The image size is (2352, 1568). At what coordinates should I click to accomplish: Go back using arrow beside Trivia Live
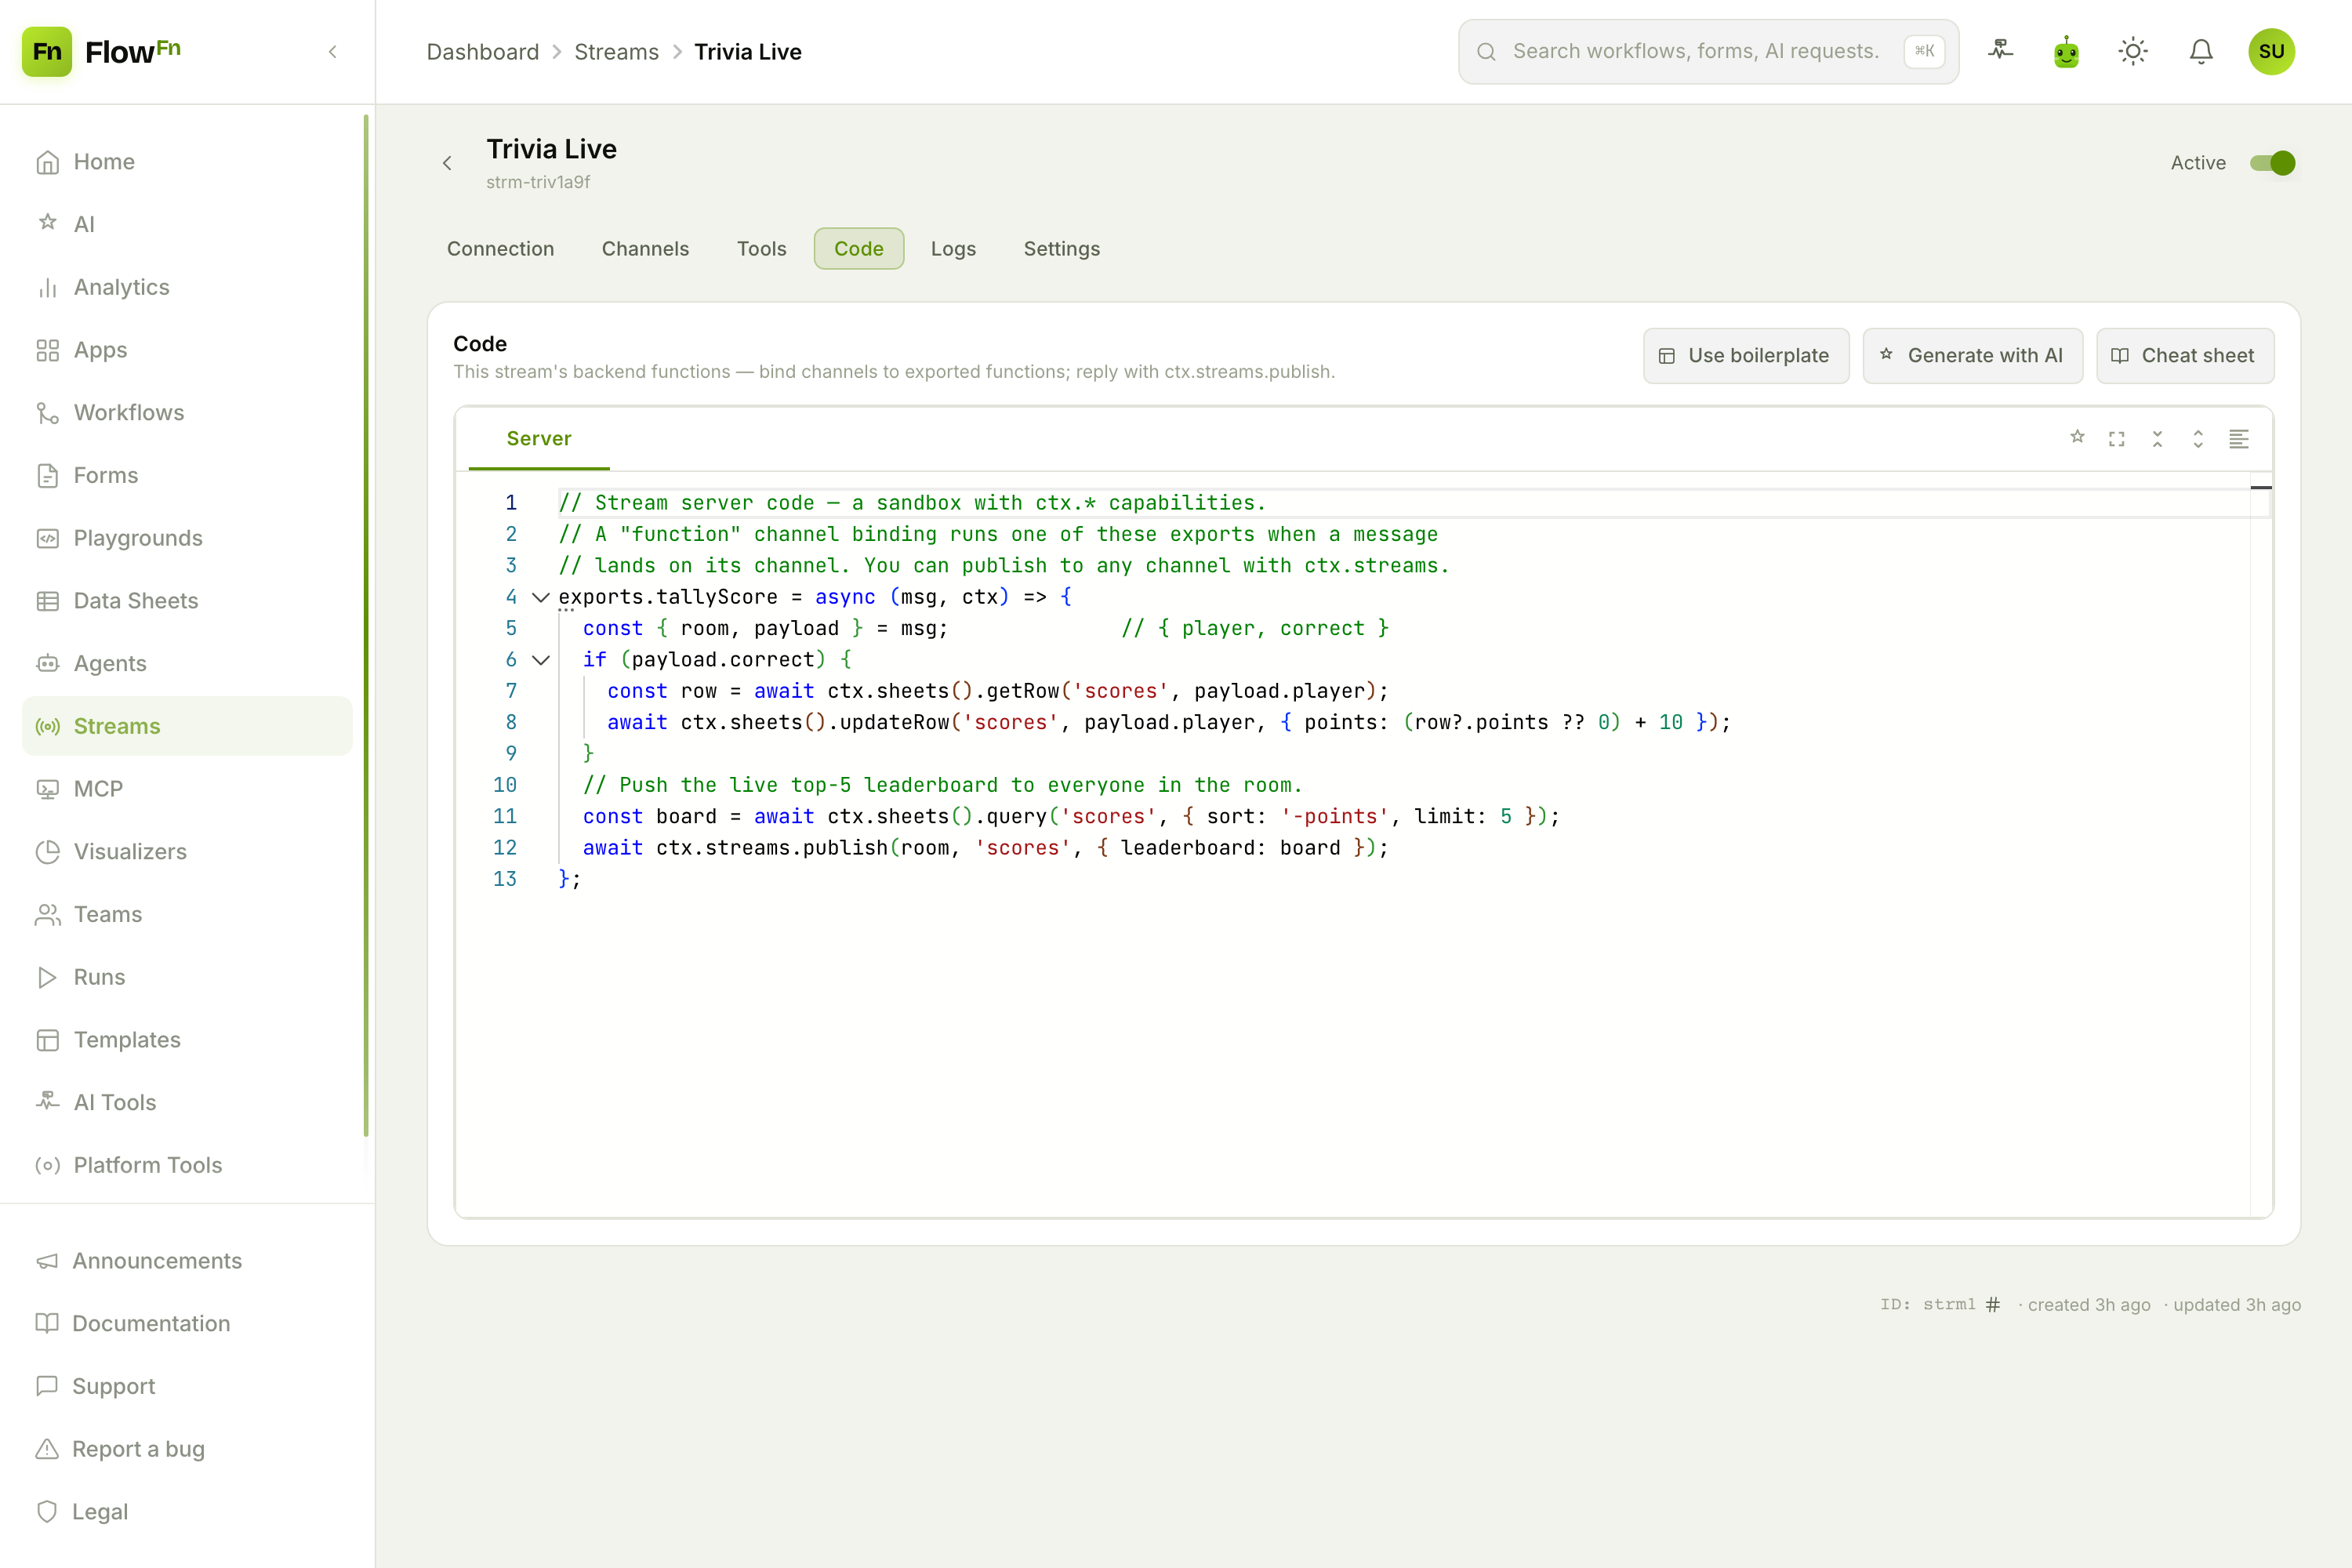(x=447, y=163)
